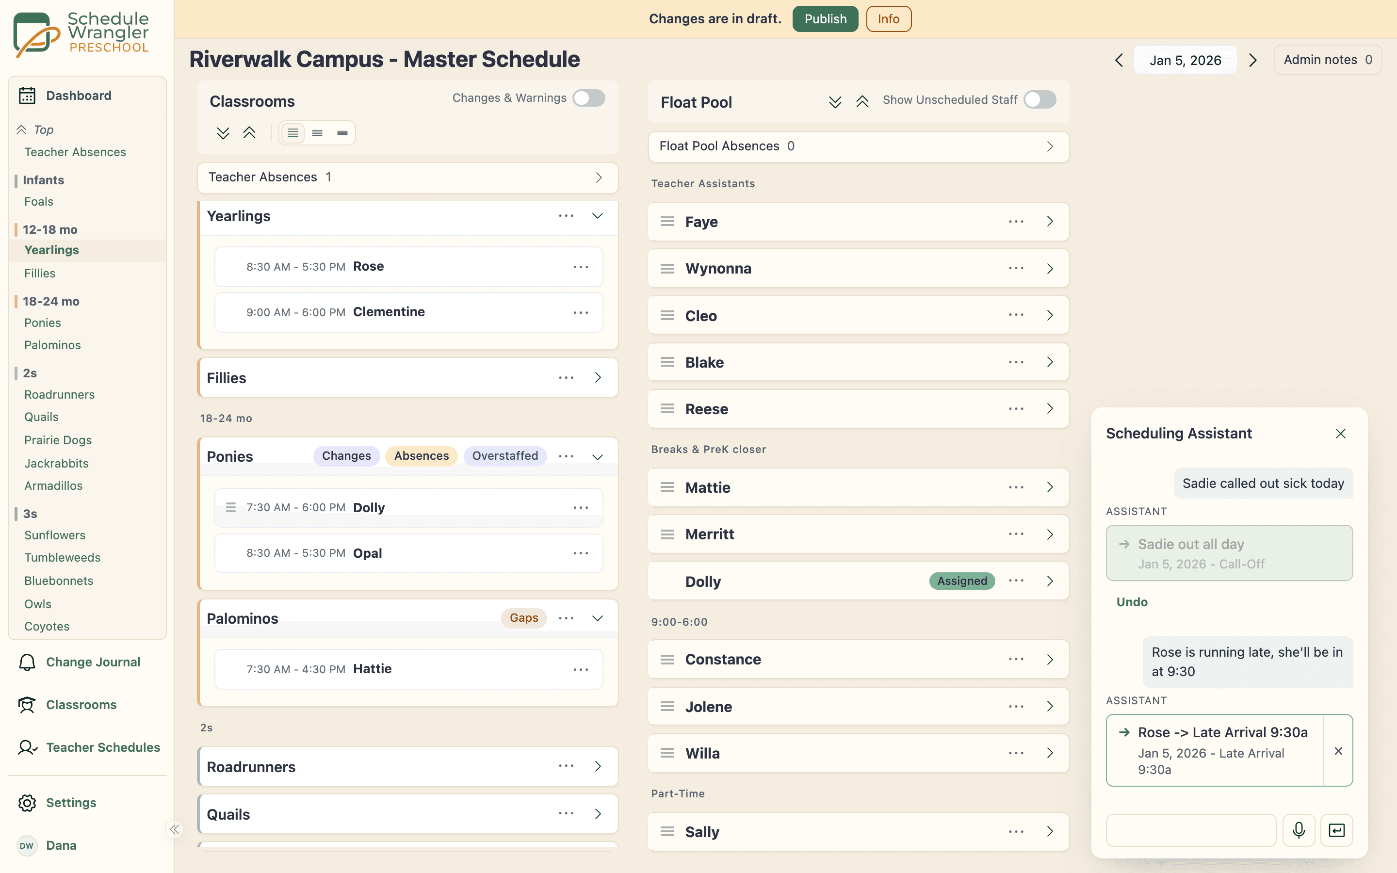Expand the Teacher Absences row
Screen dimensions: 1397x873
(x=407, y=177)
